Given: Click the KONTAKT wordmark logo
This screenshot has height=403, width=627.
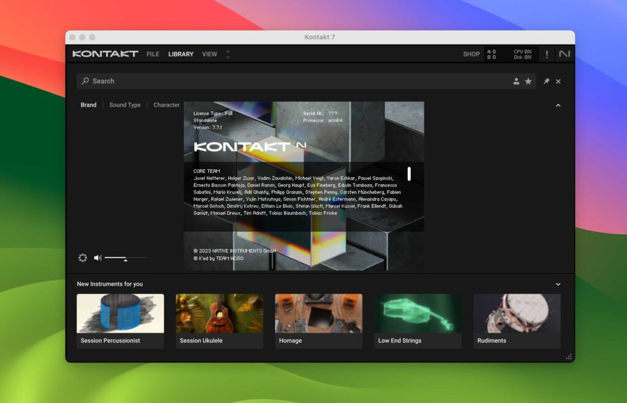Looking at the screenshot, I should [105, 54].
